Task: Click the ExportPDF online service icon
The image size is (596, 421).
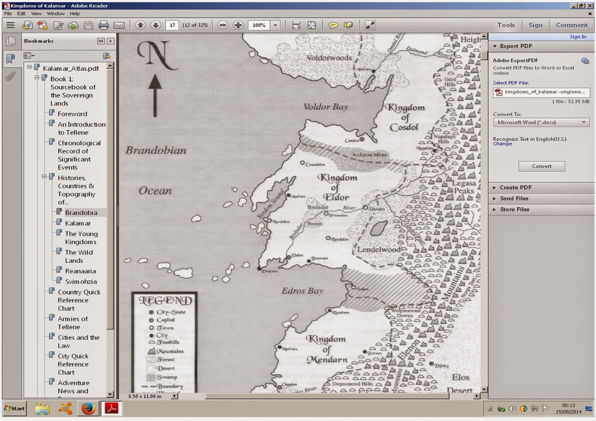Action: coord(585,61)
